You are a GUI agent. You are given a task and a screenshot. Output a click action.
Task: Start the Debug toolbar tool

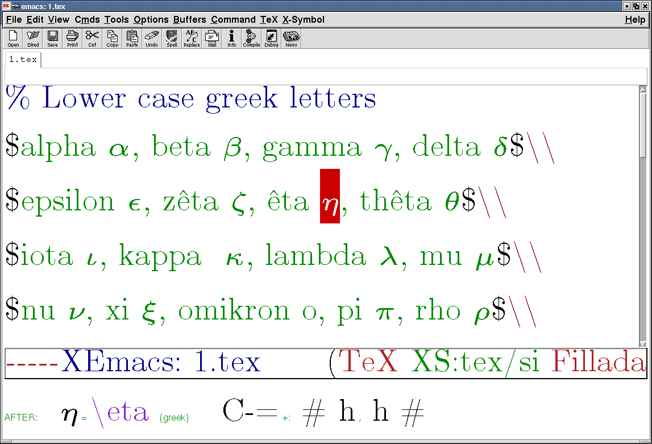pos(271,38)
